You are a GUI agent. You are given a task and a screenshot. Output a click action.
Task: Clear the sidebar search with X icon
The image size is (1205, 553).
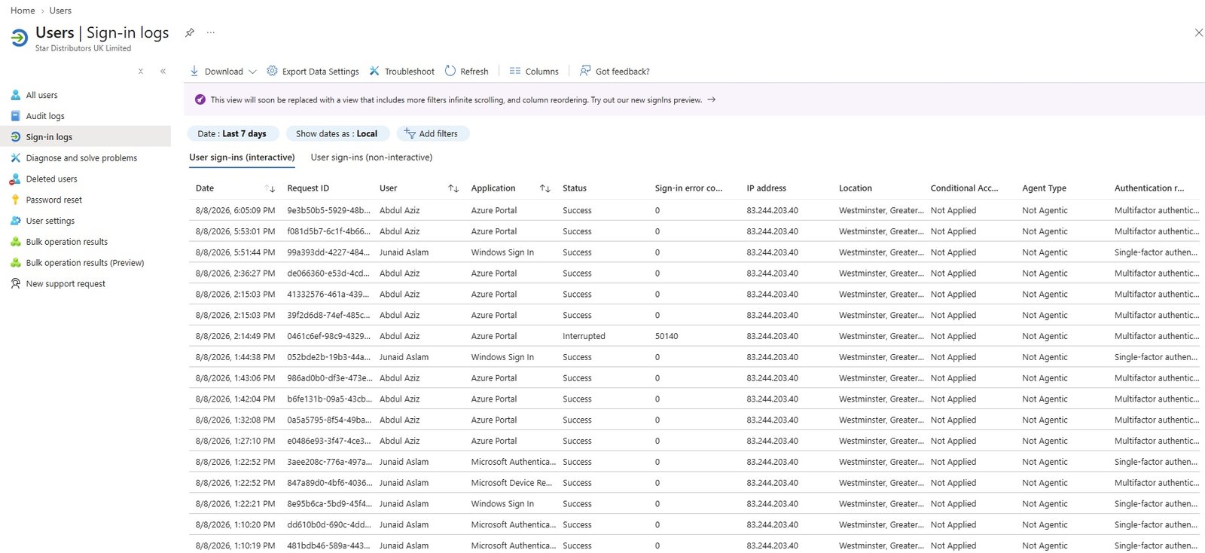click(x=141, y=72)
